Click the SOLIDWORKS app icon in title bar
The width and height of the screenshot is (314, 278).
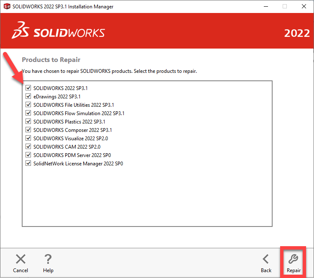(7, 6)
